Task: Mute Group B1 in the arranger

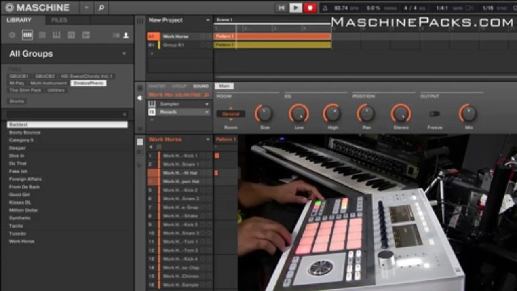Action: point(203,45)
